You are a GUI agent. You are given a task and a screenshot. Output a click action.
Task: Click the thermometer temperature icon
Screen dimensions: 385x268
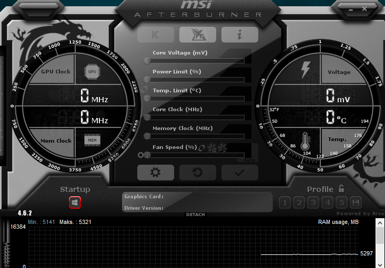point(305,142)
